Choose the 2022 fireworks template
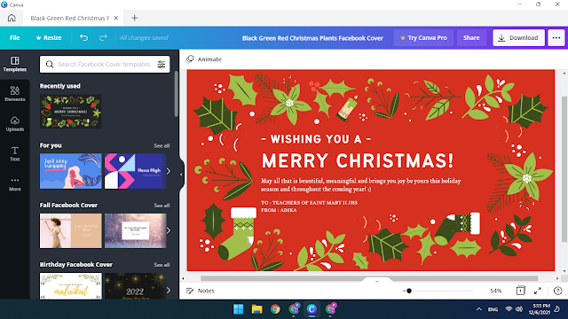This screenshot has width=568, height=319. coord(135,286)
